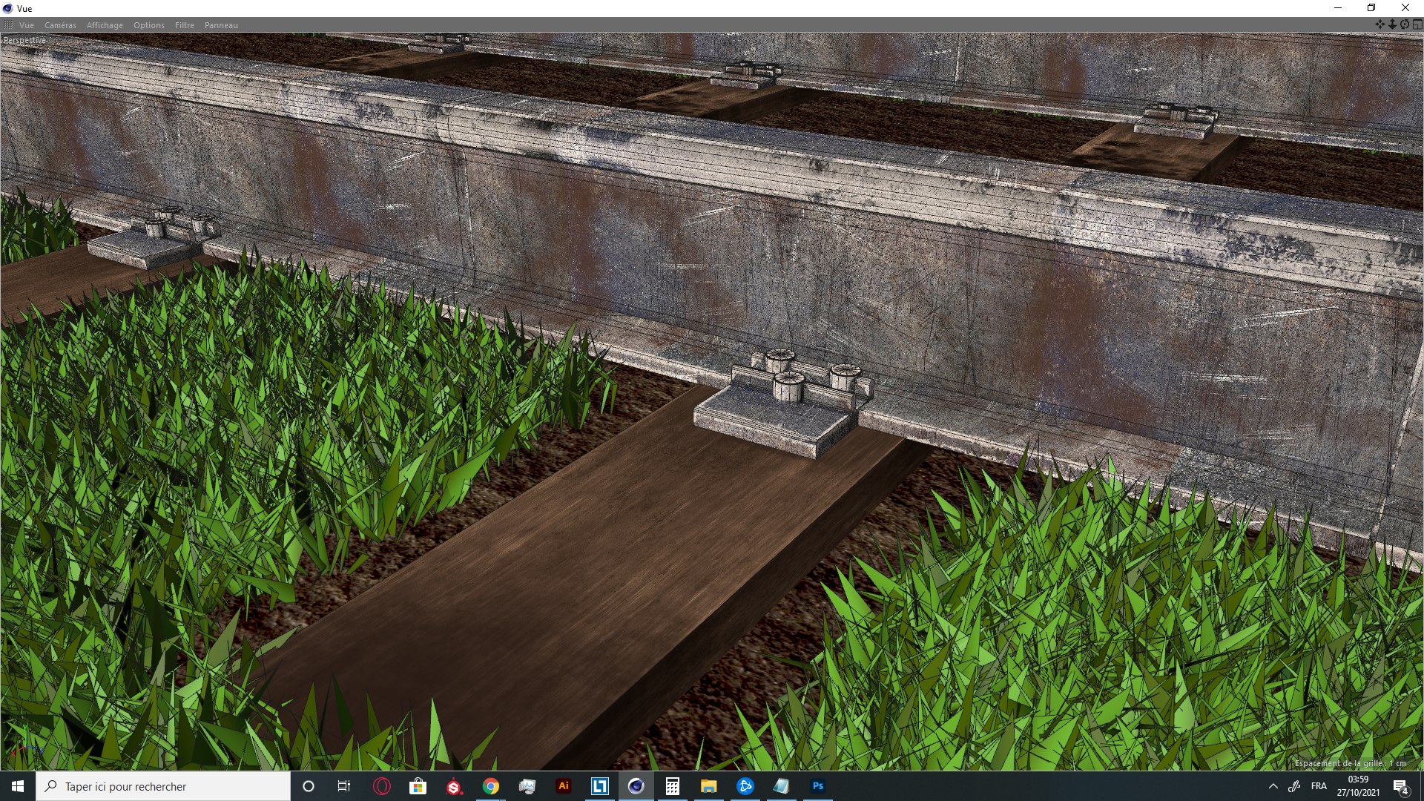Open Substance Painter from the taskbar
This screenshot has height=801, width=1424.
pyautogui.click(x=455, y=786)
